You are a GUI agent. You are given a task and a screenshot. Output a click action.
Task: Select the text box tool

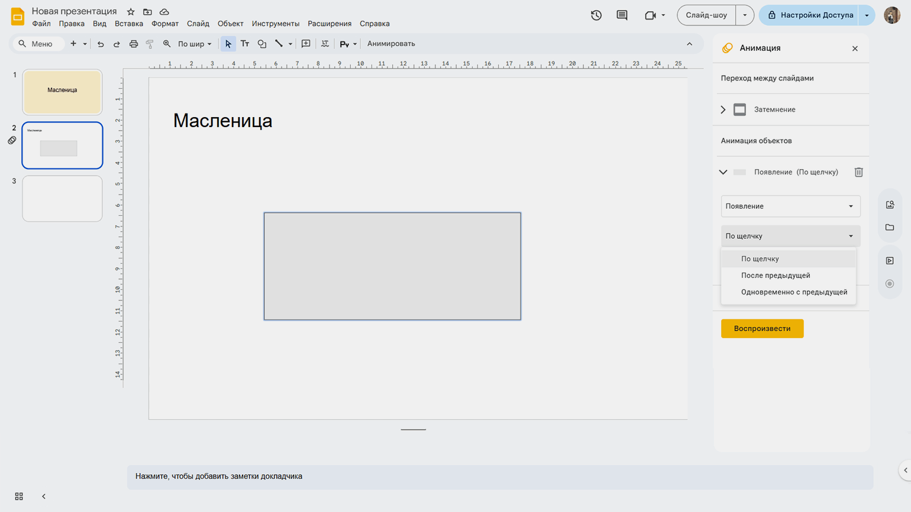pos(245,44)
